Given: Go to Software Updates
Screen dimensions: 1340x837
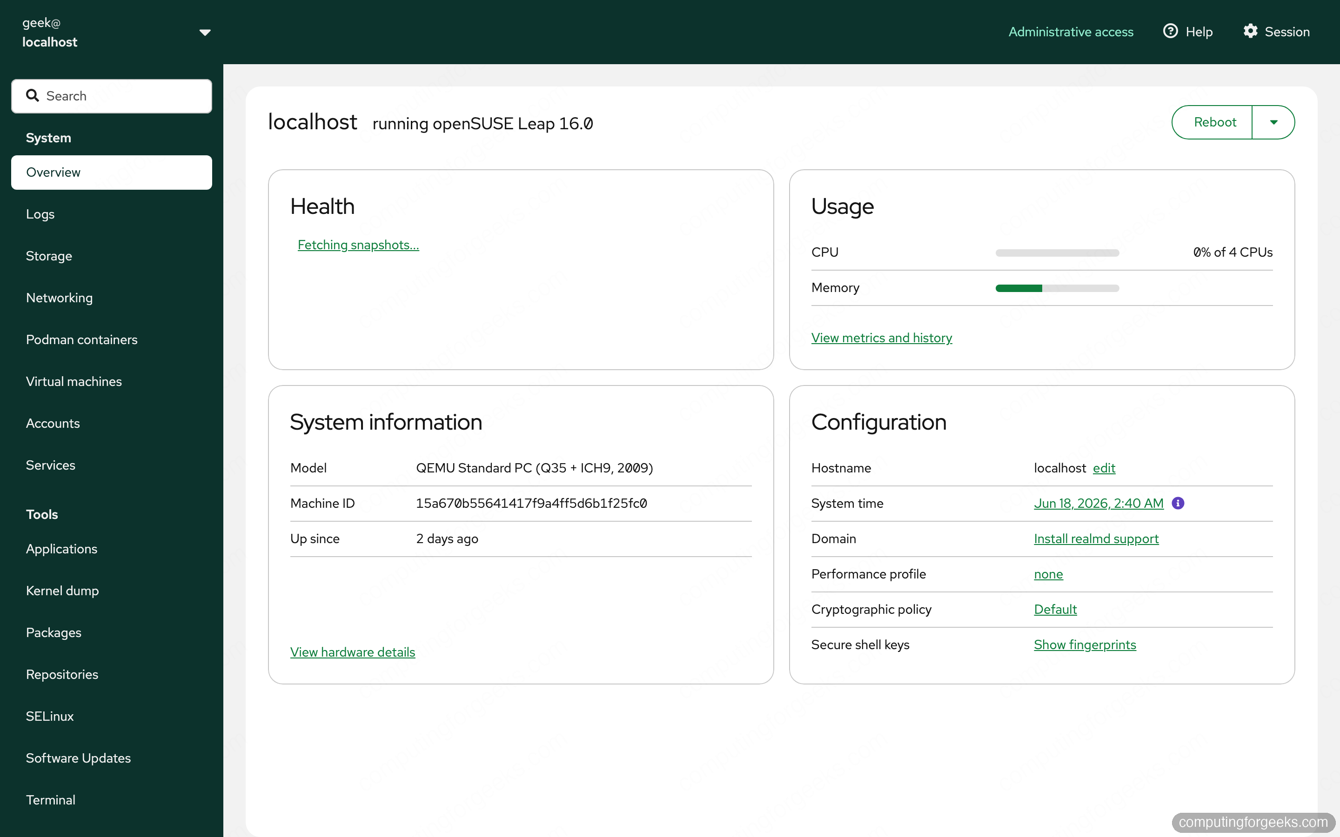Looking at the screenshot, I should click(111, 758).
